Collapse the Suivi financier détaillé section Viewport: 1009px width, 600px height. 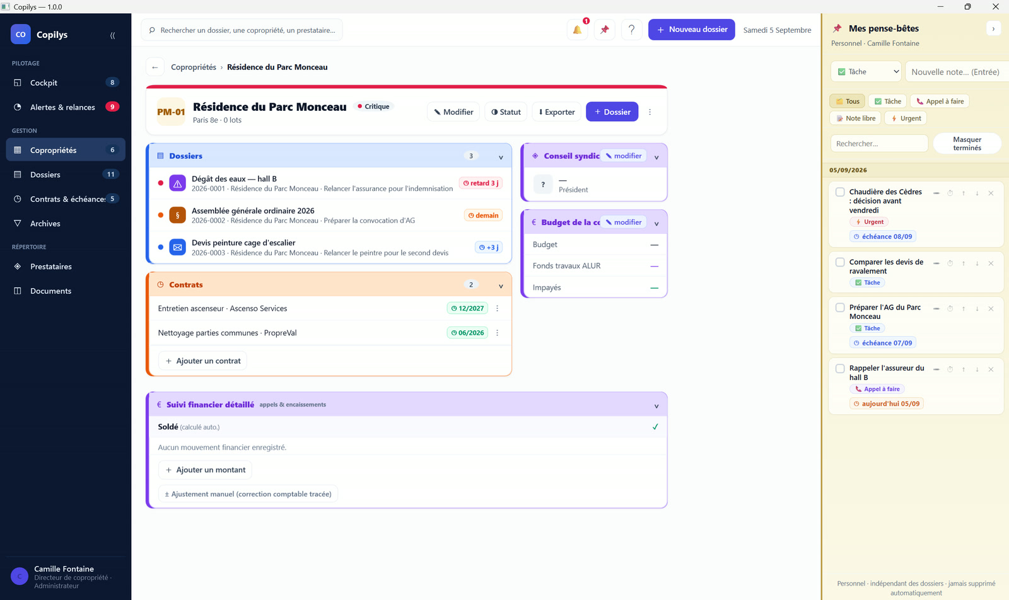point(656,406)
